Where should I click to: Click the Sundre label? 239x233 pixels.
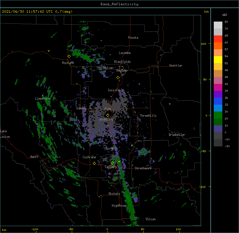(81, 108)
